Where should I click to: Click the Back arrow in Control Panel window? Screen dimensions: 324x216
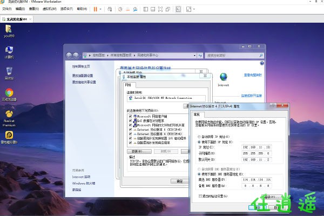[69, 55]
